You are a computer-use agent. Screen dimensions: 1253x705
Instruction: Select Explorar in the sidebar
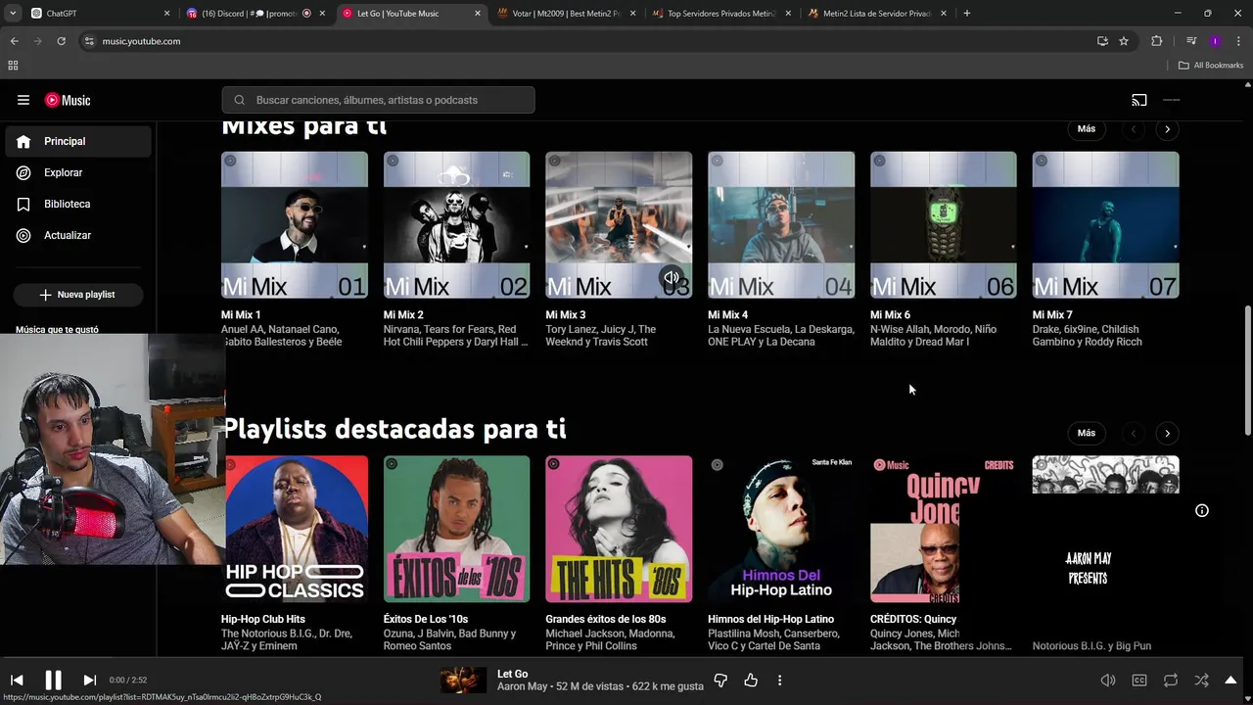coord(78,172)
